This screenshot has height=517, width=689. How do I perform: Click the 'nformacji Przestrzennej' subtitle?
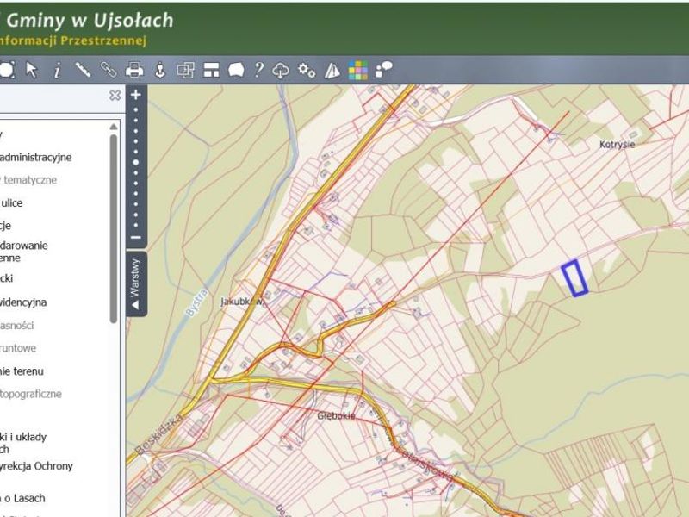pos(73,40)
